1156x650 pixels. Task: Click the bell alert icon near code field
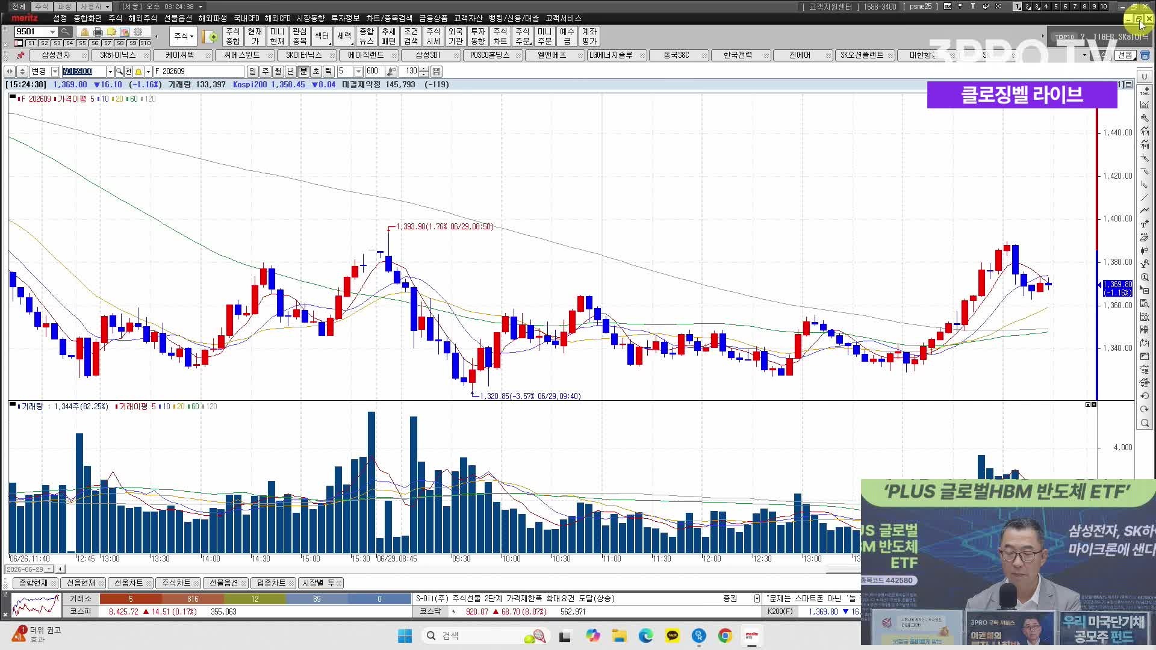click(138, 71)
